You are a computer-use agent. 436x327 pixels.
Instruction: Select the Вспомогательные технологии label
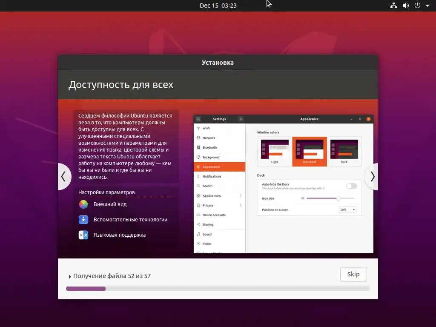(130, 220)
